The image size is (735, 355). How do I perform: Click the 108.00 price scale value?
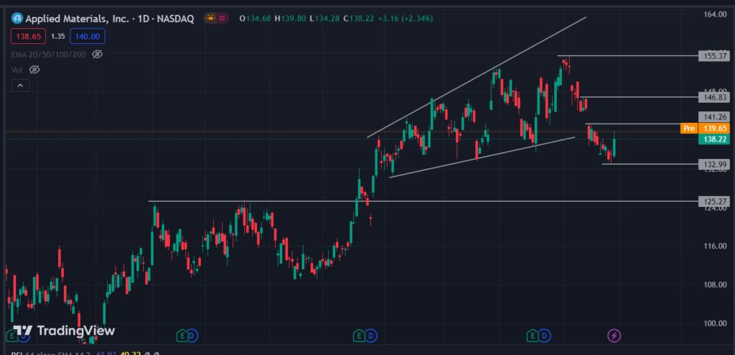point(714,285)
